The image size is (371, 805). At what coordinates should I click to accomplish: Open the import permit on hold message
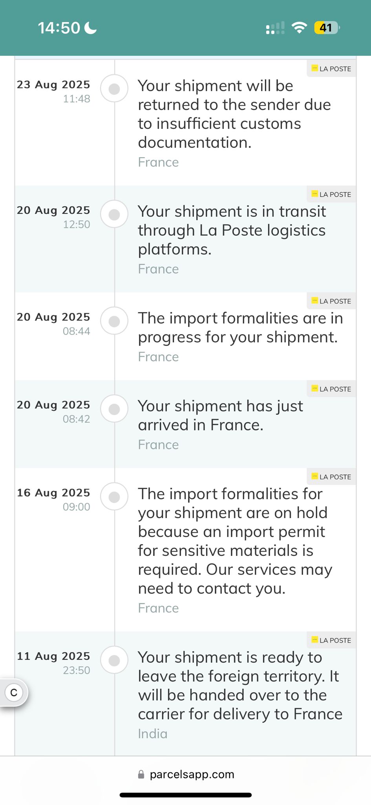pyautogui.click(x=235, y=541)
